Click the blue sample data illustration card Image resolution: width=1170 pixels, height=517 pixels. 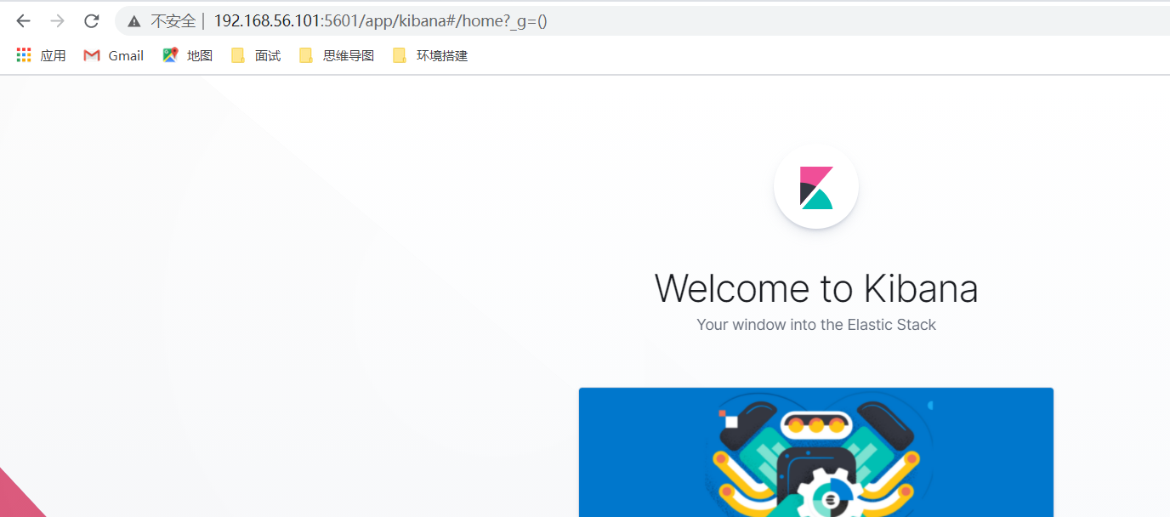pyautogui.click(x=816, y=452)
